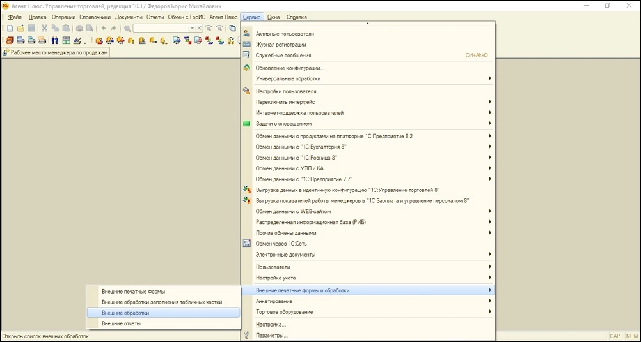Click the Open folder toolbar icon
This screenshot has width=641, height=342.
(x=20, y=29)
